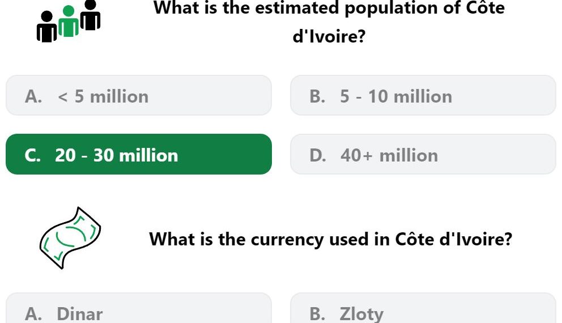Click the letter C label on green option
562x323 pixels.
(x=33, y=156)
